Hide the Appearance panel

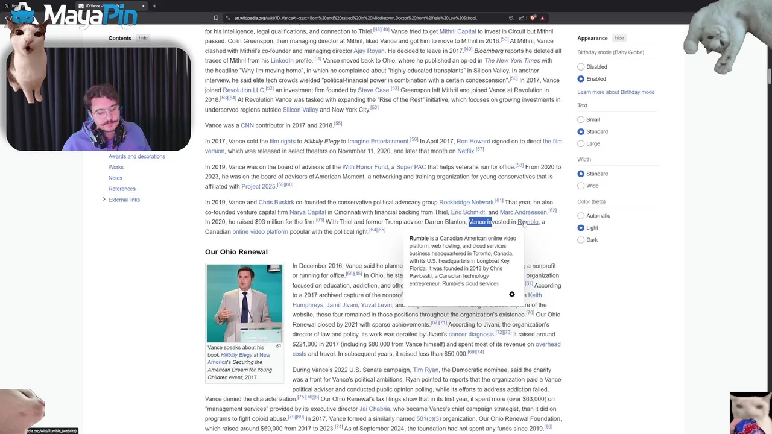(619, 38)
